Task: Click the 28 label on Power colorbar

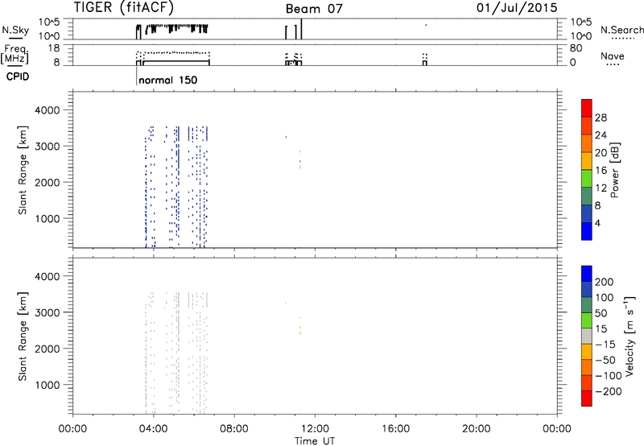Action: tap(601, 118)
